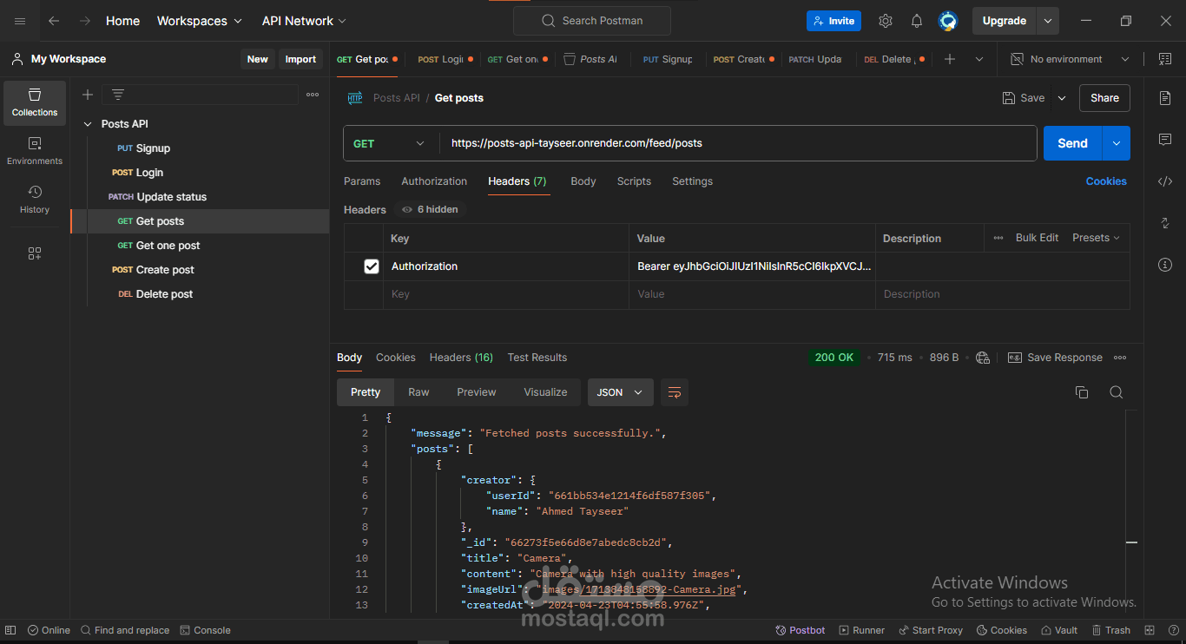The image size is (1186, 644).
Task: Go forward with the right arrow
Action: (x=84, y=21)
